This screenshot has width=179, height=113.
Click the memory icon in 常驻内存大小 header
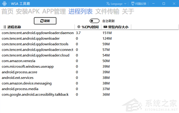105,27
